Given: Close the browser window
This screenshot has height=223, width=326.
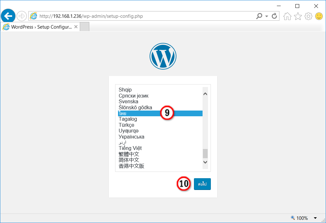Looking at the screenshot, I should point(316,6).
